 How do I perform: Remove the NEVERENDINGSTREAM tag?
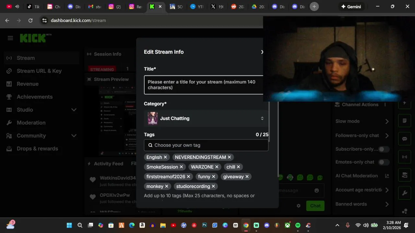(x=229, y=157)
